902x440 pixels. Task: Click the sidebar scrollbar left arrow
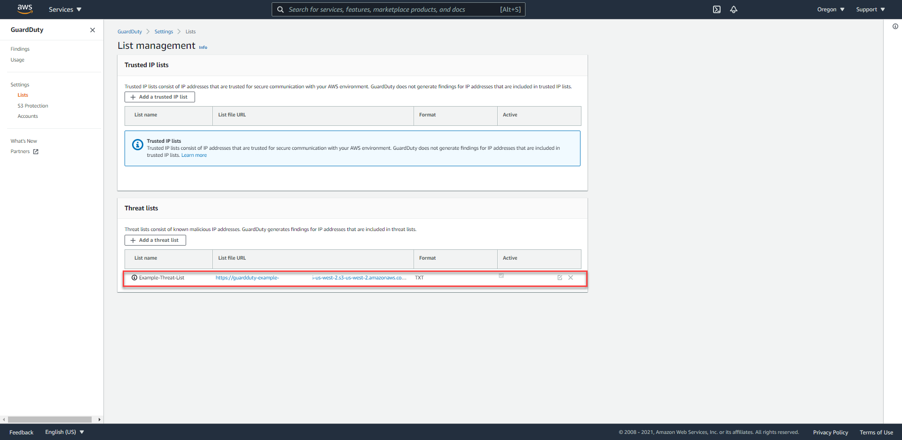coord(4,419)
